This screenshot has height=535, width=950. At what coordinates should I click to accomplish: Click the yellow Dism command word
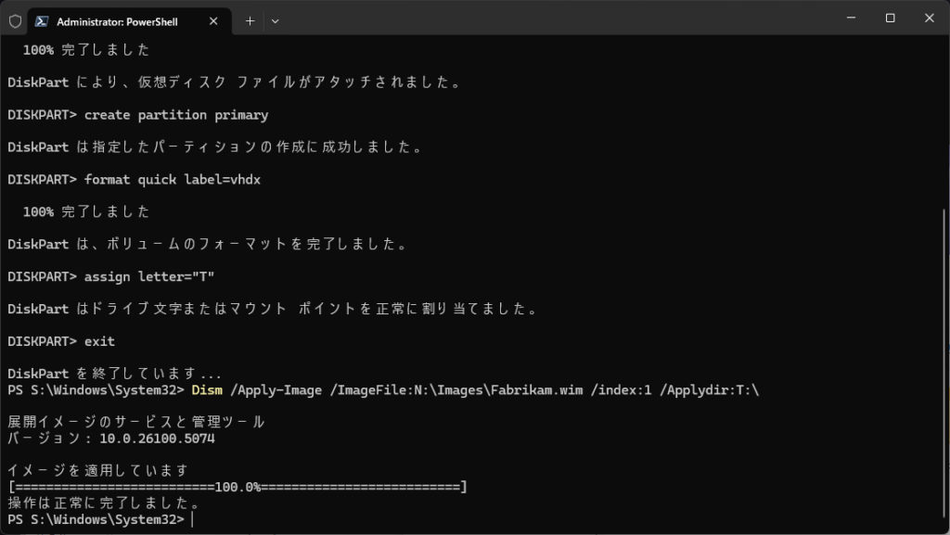pos(207,389)
